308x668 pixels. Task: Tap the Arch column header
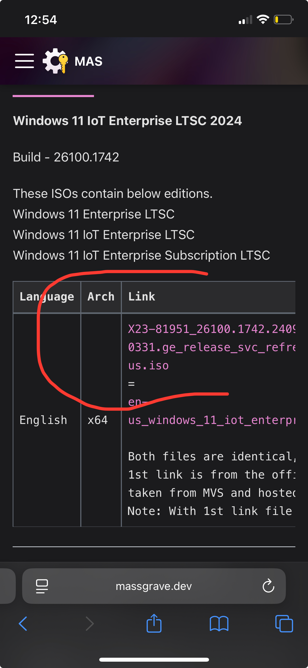[x=101, y=297]
